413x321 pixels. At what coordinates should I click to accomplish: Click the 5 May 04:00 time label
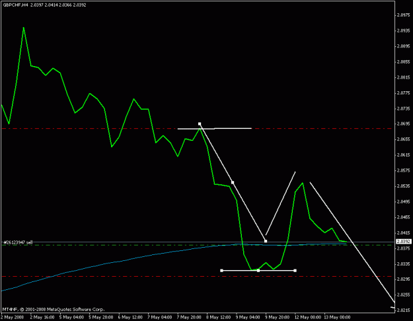click(71, 317)
